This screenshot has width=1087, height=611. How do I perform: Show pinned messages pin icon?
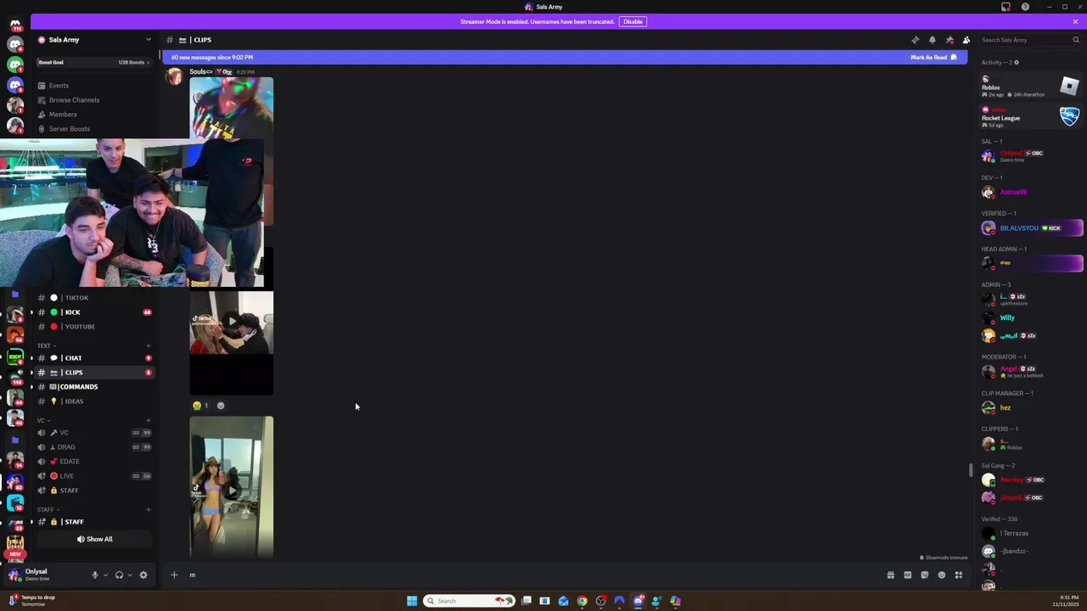[x=949, y=40]
